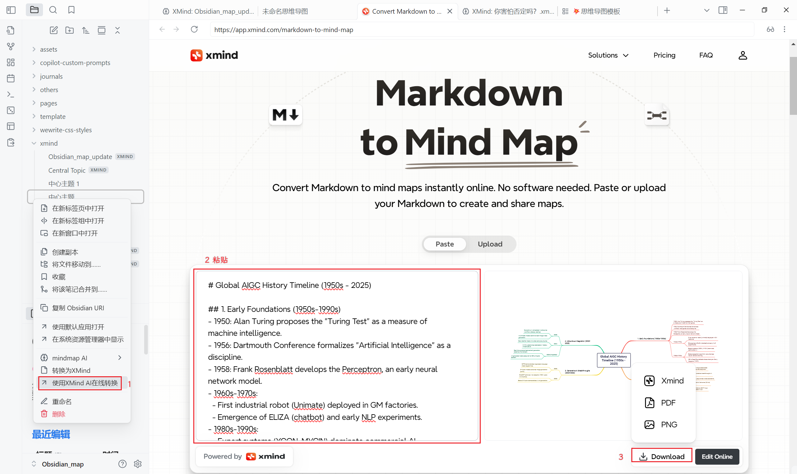
Task: Open the graph view ribbon icon
Action: [11, 47]
